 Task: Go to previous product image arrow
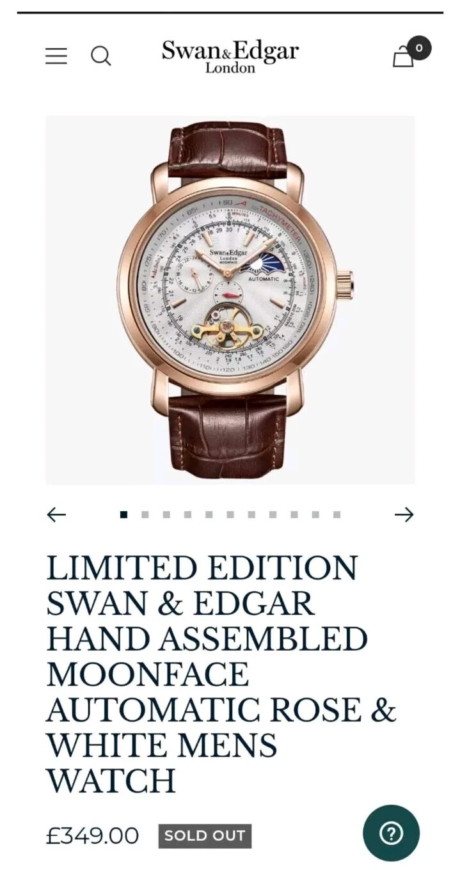tap(57, 514)
